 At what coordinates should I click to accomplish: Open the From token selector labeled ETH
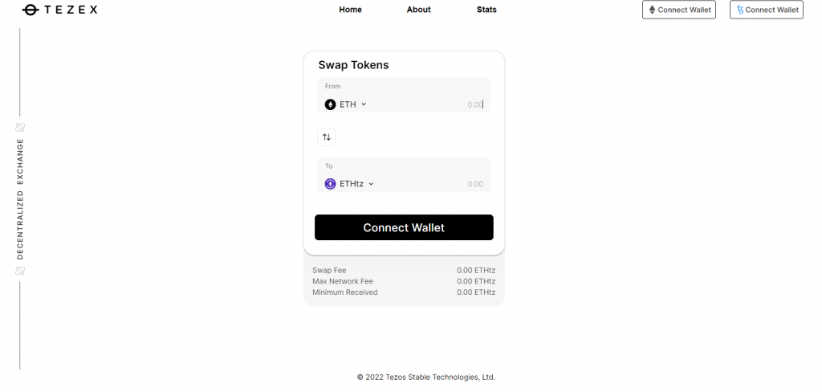(x=345, y=104)
